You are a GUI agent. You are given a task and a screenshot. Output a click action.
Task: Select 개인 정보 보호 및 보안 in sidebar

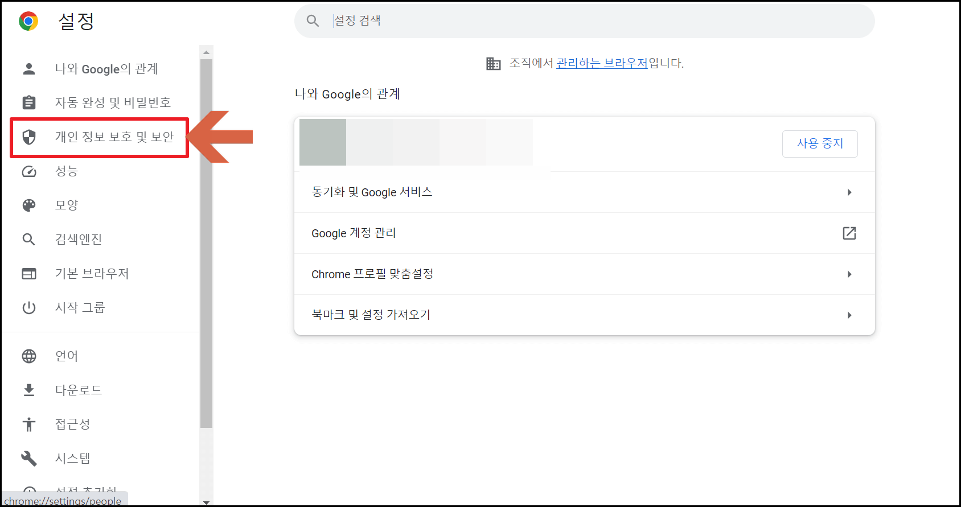[100, 137]
